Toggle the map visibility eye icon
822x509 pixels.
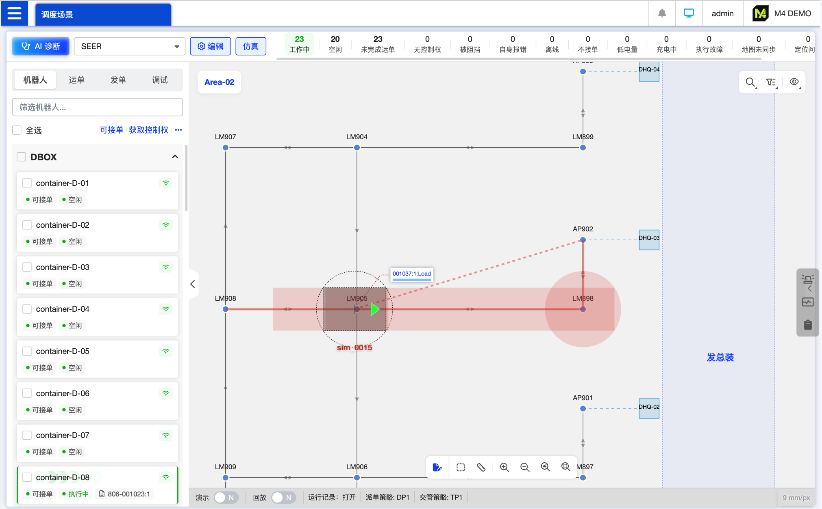pos(794,82)
